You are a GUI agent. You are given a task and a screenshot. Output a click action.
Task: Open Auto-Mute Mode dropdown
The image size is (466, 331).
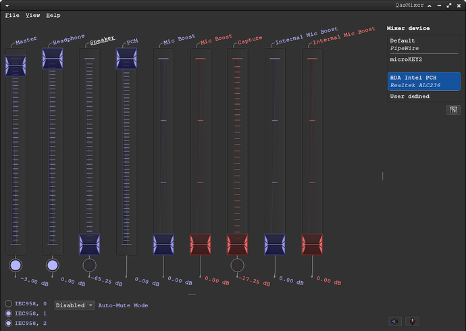74,305
